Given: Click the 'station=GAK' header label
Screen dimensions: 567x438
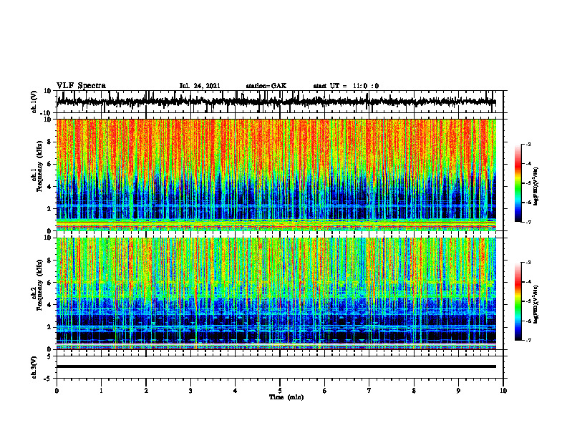Looking at the screenshot, I should (266, 86).
